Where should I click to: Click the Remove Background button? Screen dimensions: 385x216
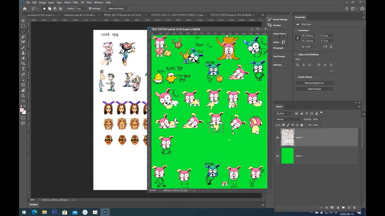coord(314,83)
